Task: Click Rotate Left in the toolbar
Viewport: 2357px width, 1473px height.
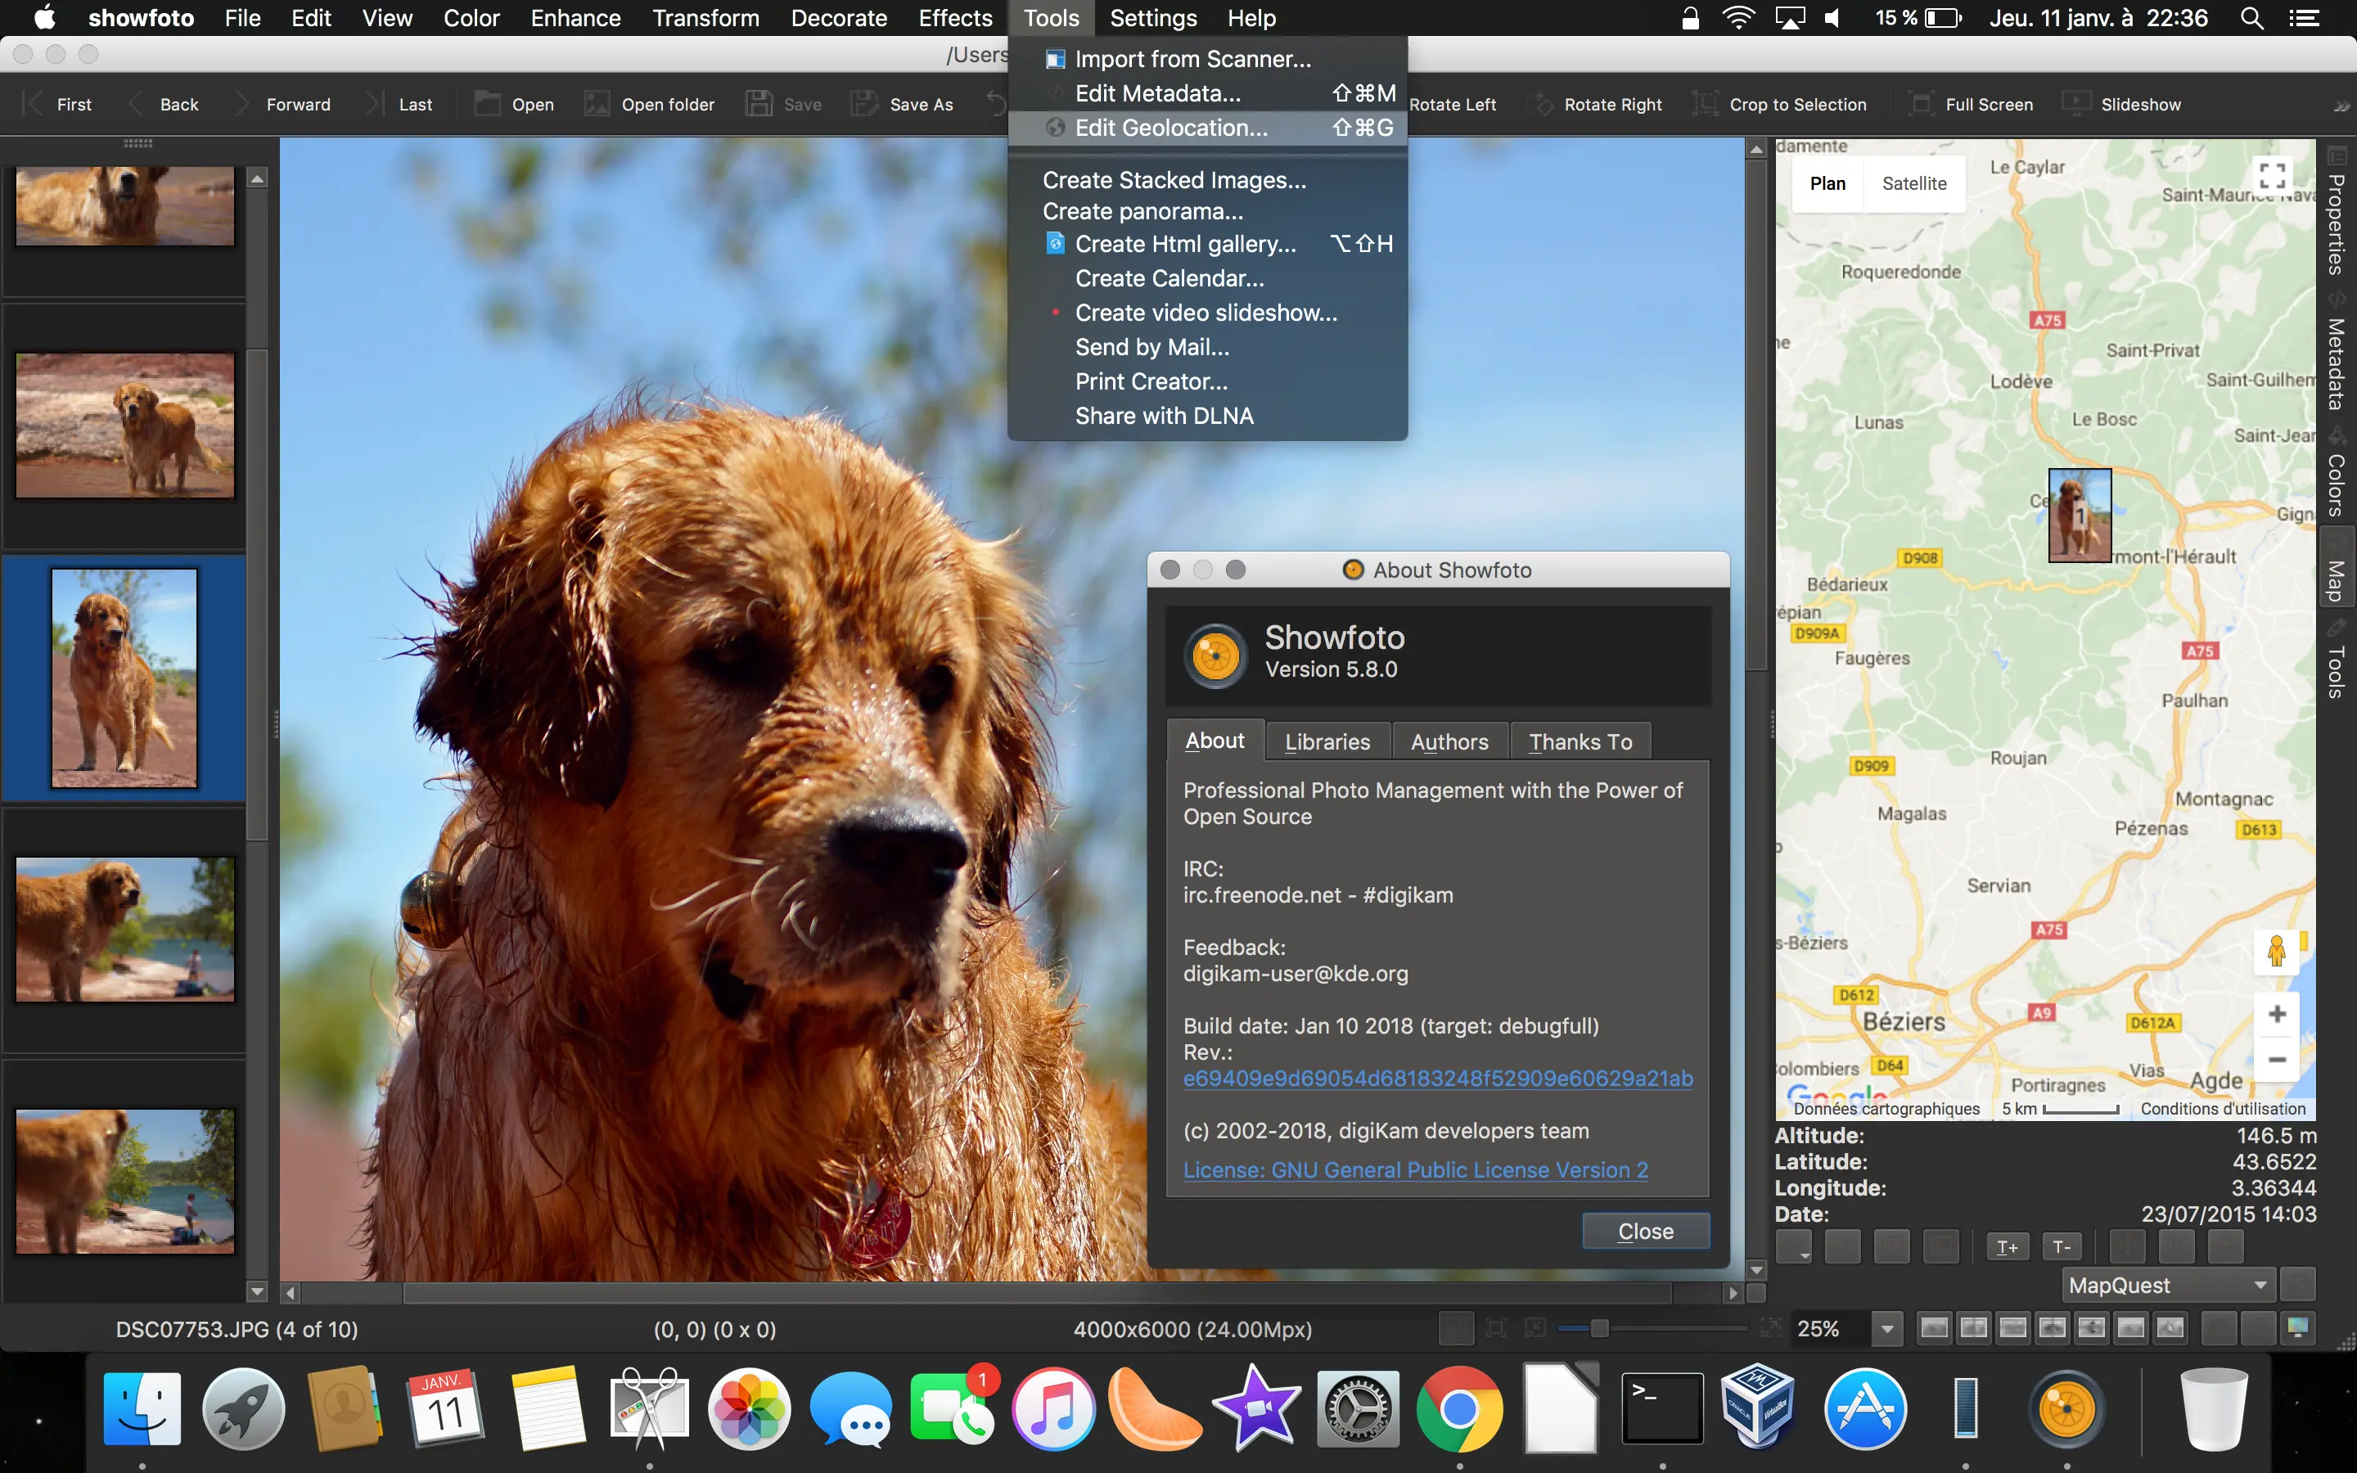Action: pos(1452,104)
